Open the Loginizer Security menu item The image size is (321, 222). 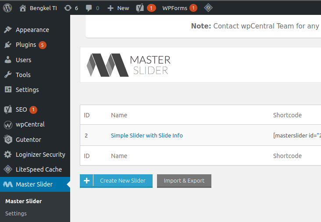point(40,155)
